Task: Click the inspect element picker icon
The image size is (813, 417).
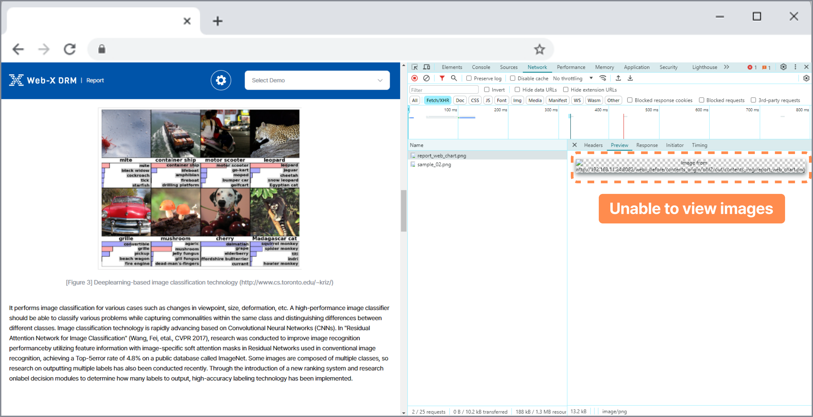Action: (414, 67)
